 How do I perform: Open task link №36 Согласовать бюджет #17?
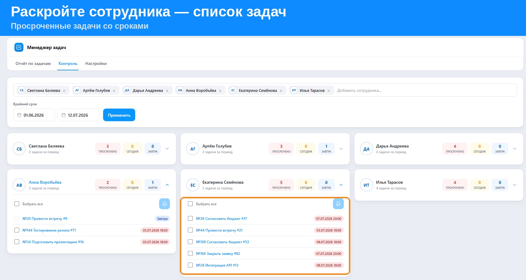pyautogui.click(x=221, y=219)
